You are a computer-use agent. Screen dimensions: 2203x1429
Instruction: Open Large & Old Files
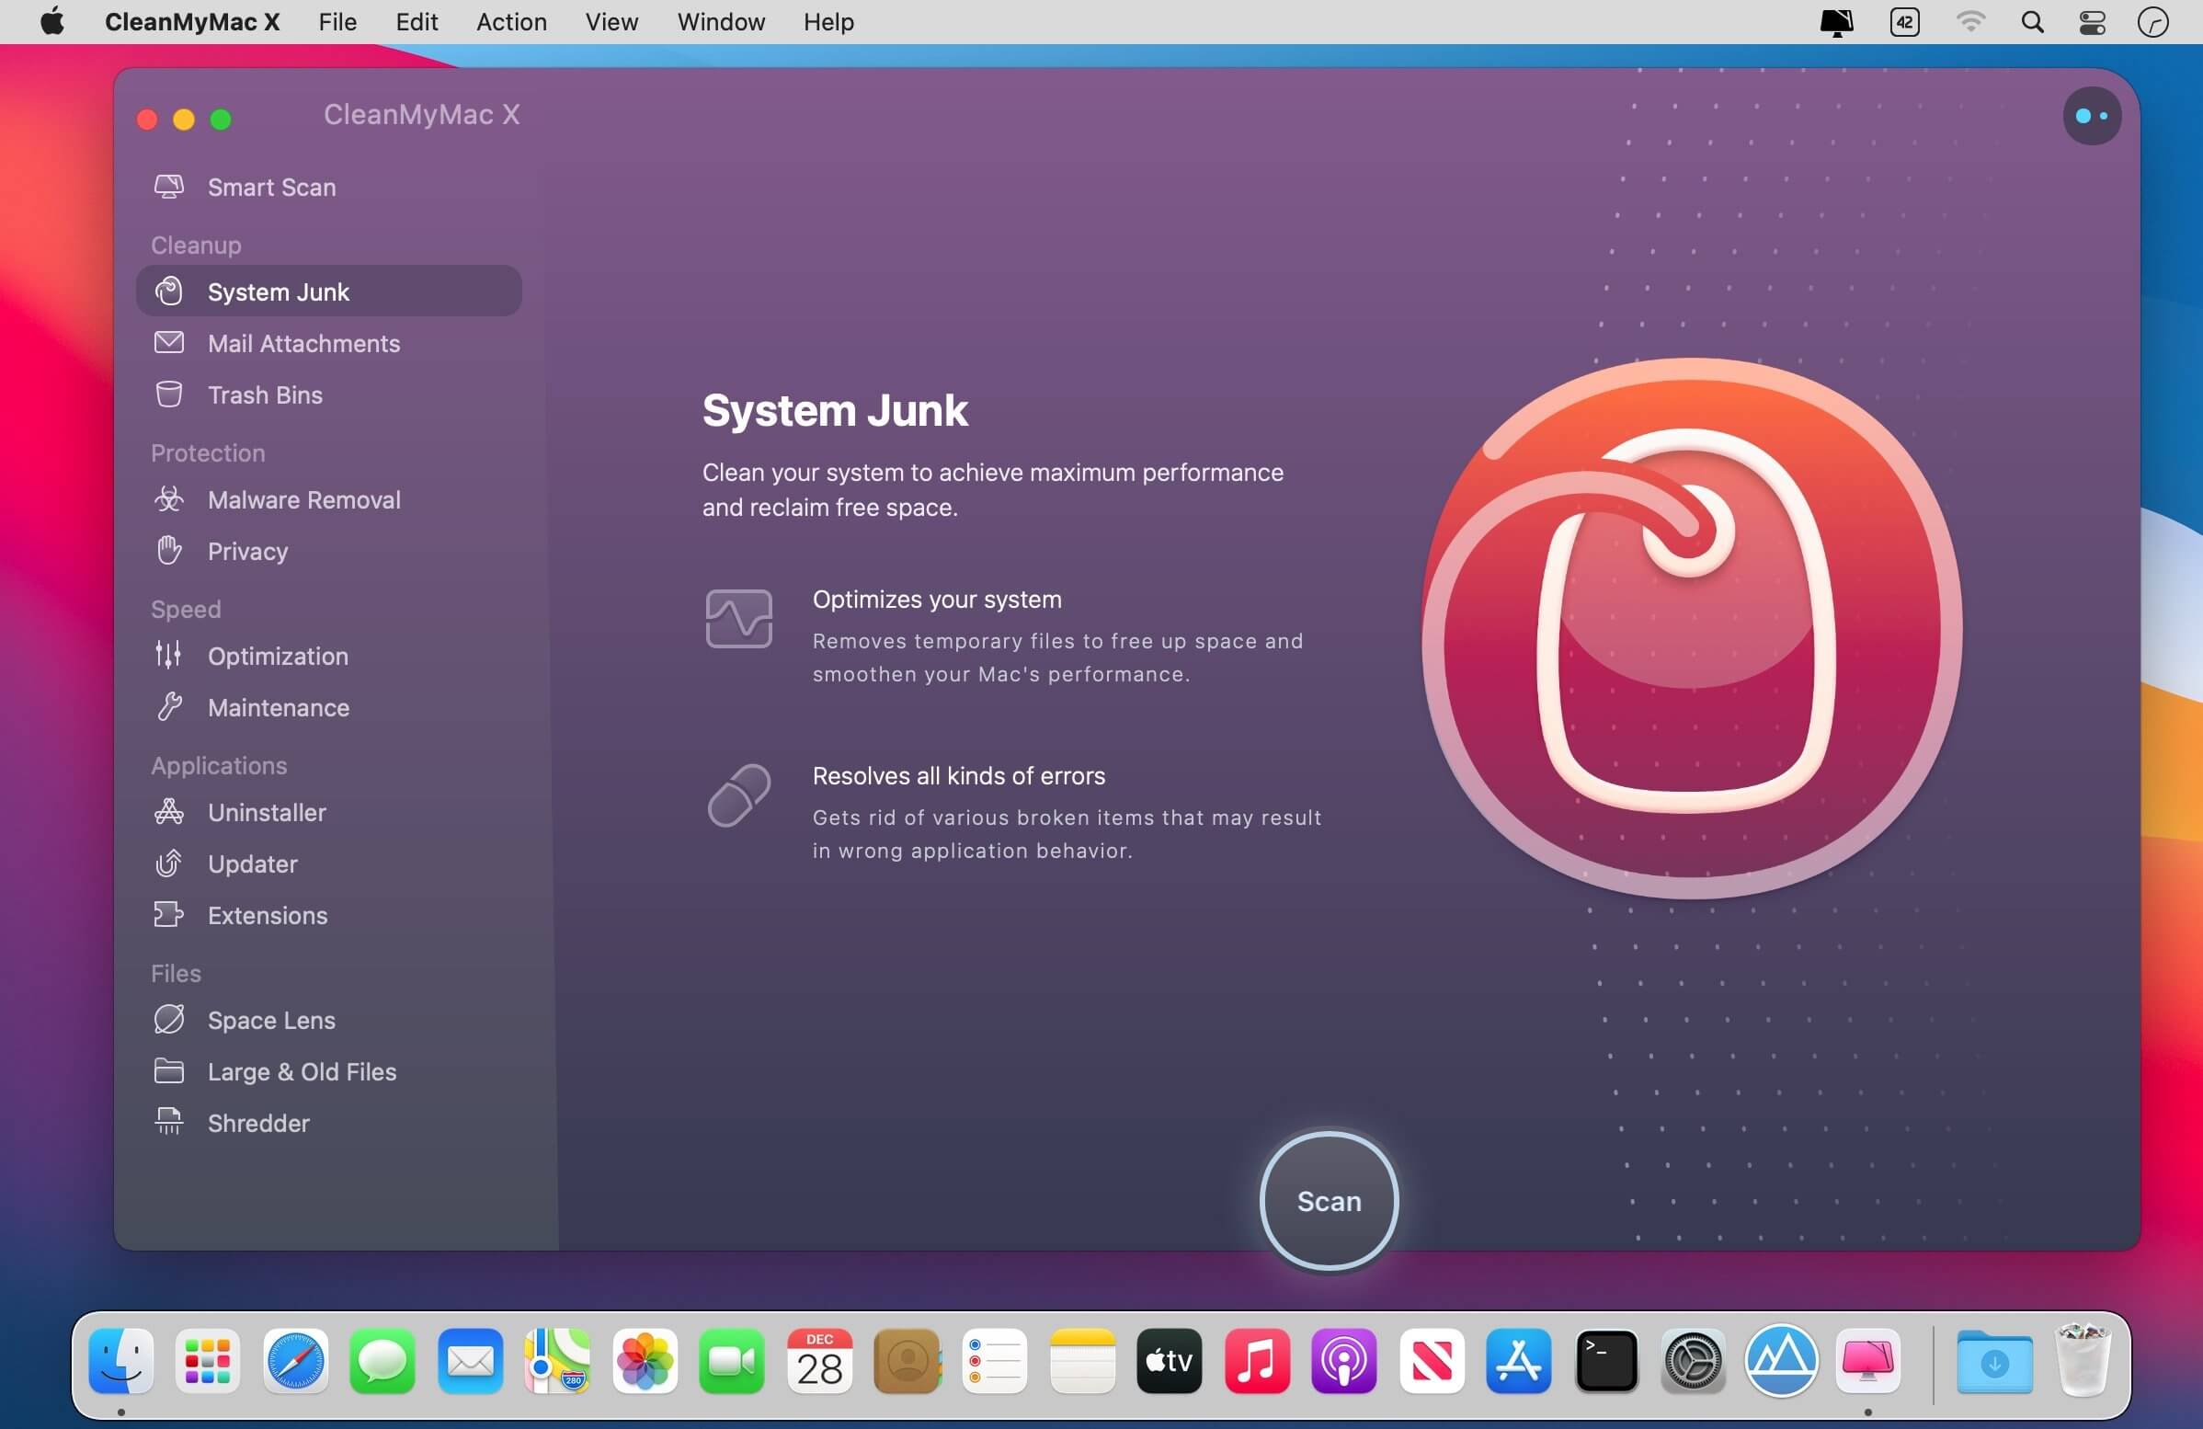pyautogui.click(x=301, y=1072)
